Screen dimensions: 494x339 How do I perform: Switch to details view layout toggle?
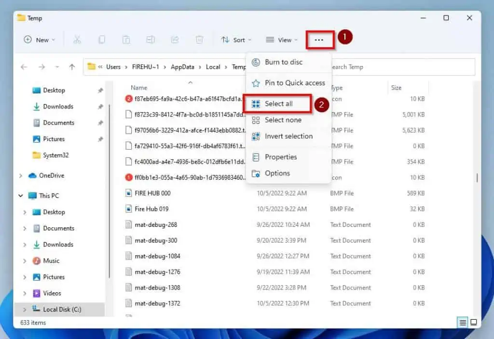pyautogui.click(x=463, y=322)
